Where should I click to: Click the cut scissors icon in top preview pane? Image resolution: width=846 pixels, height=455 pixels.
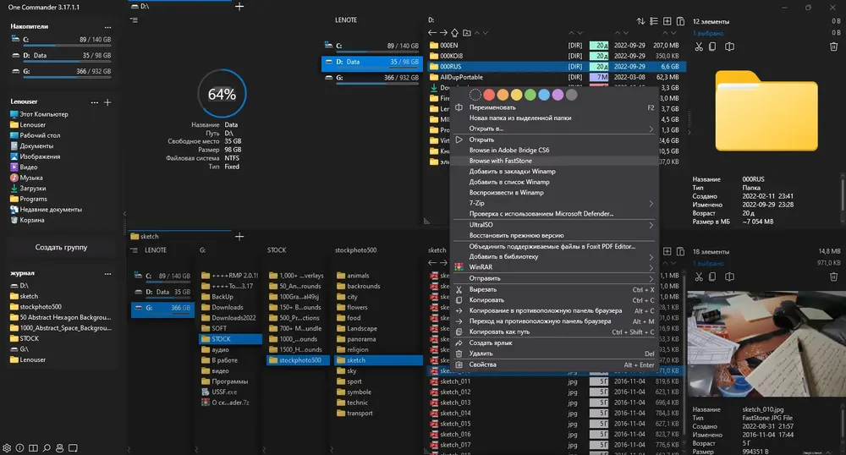click(699, 47)
